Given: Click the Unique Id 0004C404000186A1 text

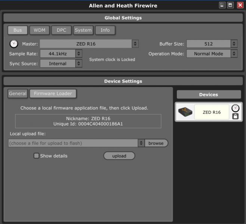Looking at the screenshot, I should coord(88,124).
